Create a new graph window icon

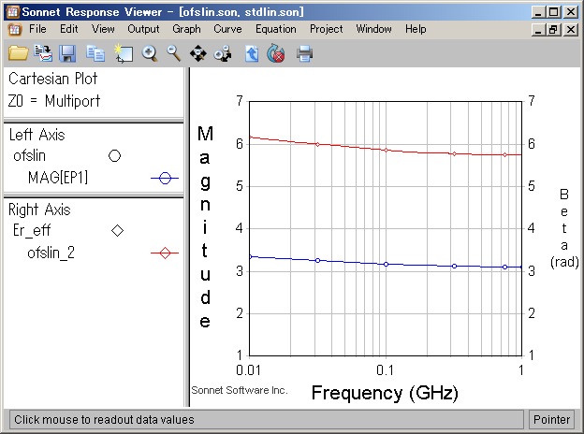click(x=124, y=53)
